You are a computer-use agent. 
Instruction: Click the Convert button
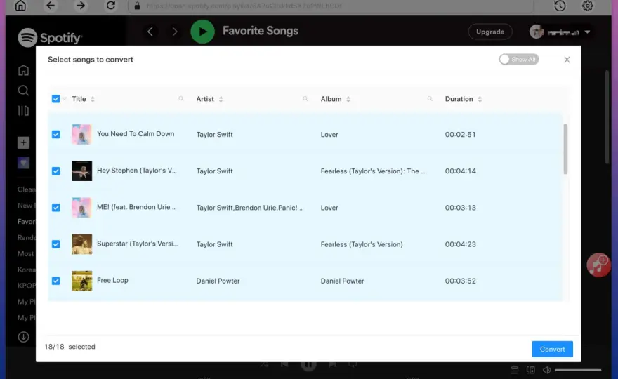(x=552, y=349)
